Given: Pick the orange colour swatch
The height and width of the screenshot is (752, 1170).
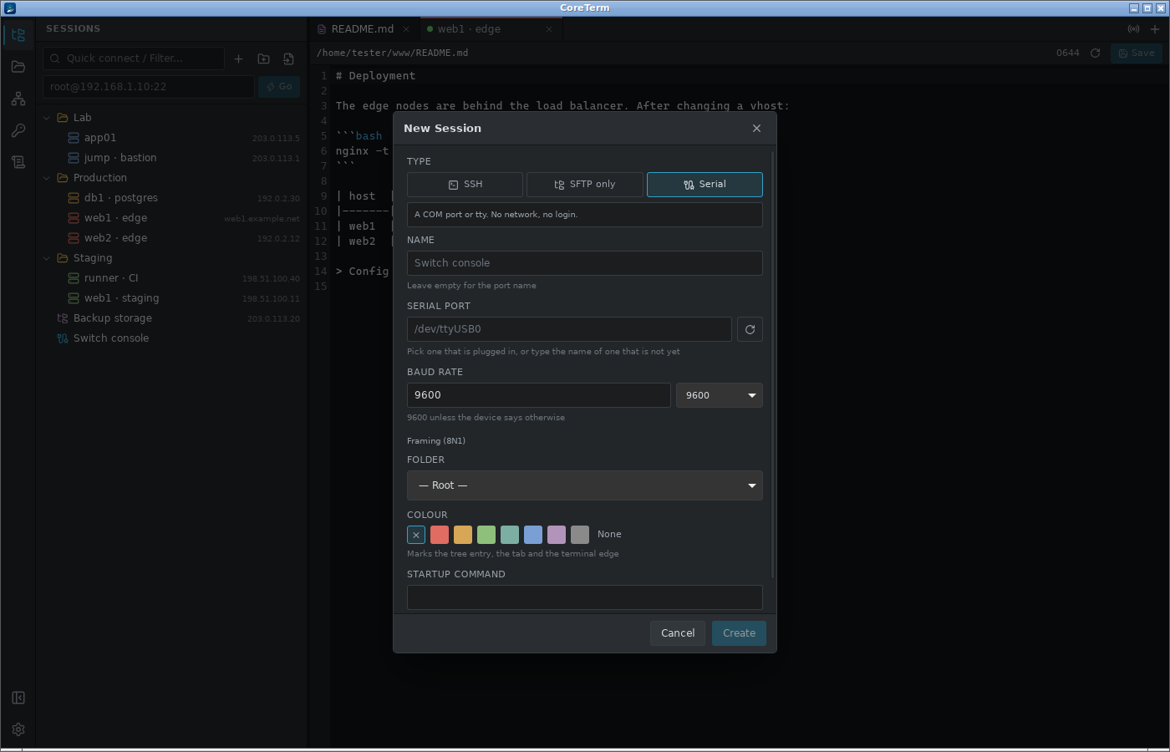Looking at the screenshot, I should pos(463,535).
